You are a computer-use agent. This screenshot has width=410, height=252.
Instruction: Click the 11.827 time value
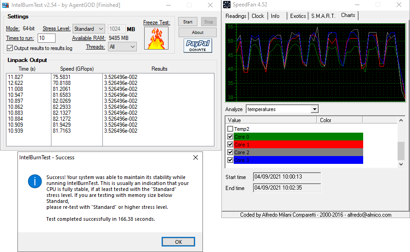pyautogui.click(x=16, y=77)
